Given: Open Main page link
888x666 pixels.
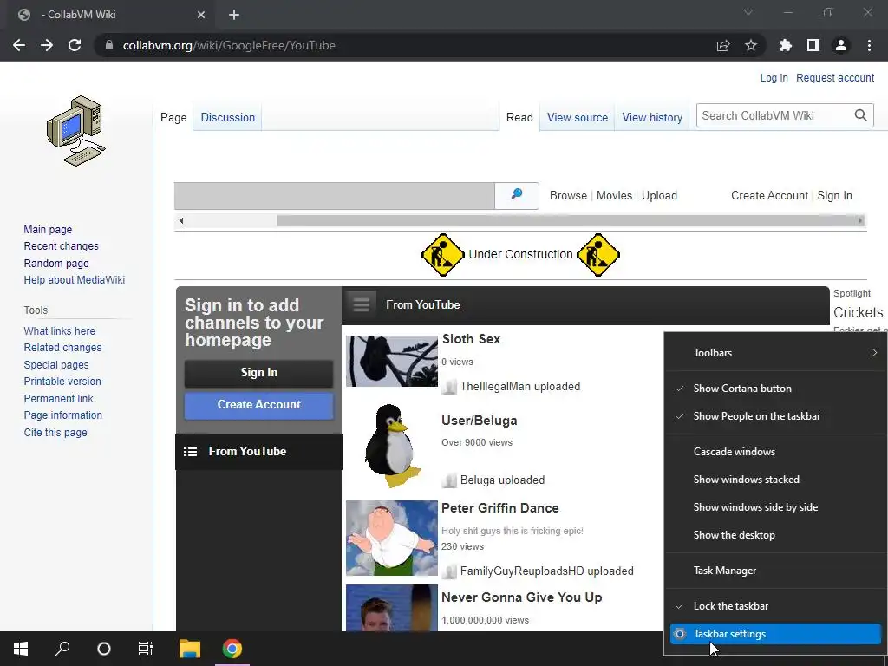Looking at the screenshot, I should point(48,229).
